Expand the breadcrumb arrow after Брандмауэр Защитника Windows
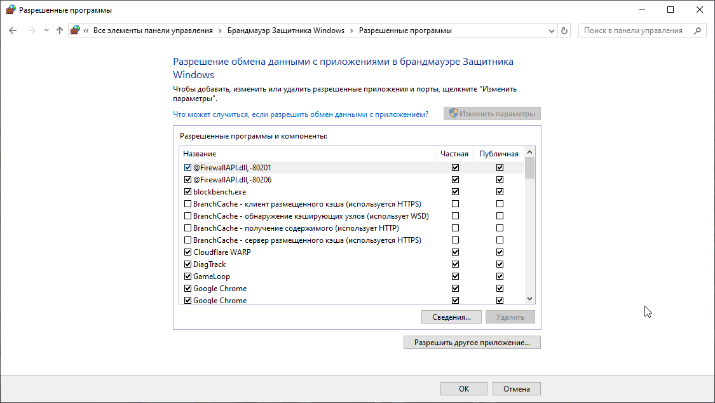The image size is (715, 403). click(353, 30)
